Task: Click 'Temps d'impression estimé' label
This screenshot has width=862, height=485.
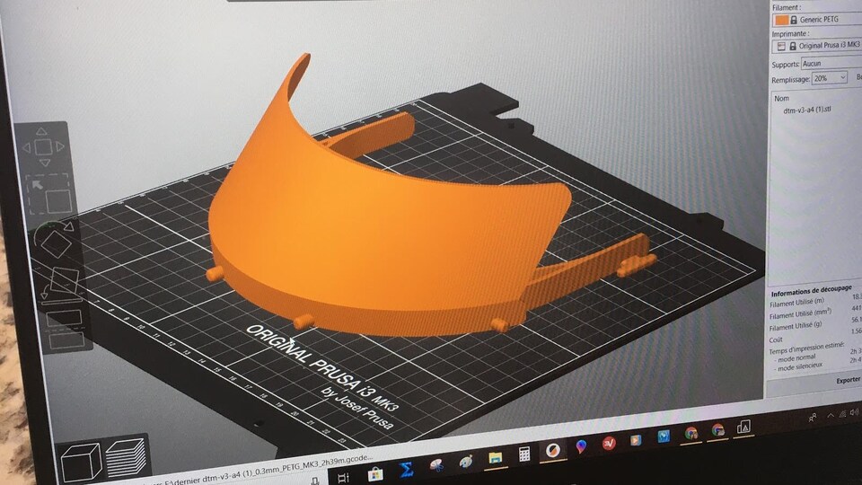Action: click(806, 348)
